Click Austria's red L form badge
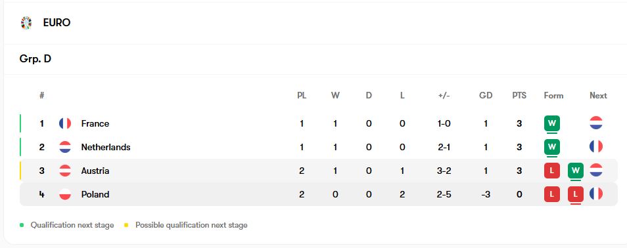This screenshot has width=627, height=248. 552,171
